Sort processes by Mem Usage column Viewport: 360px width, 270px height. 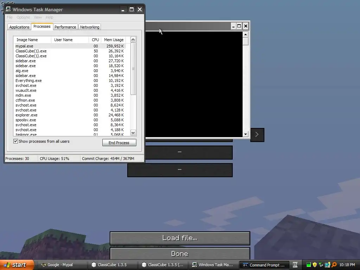tap(114, 40)
